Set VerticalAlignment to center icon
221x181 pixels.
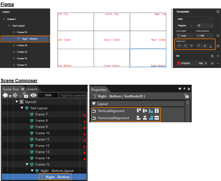coord(145,111)
